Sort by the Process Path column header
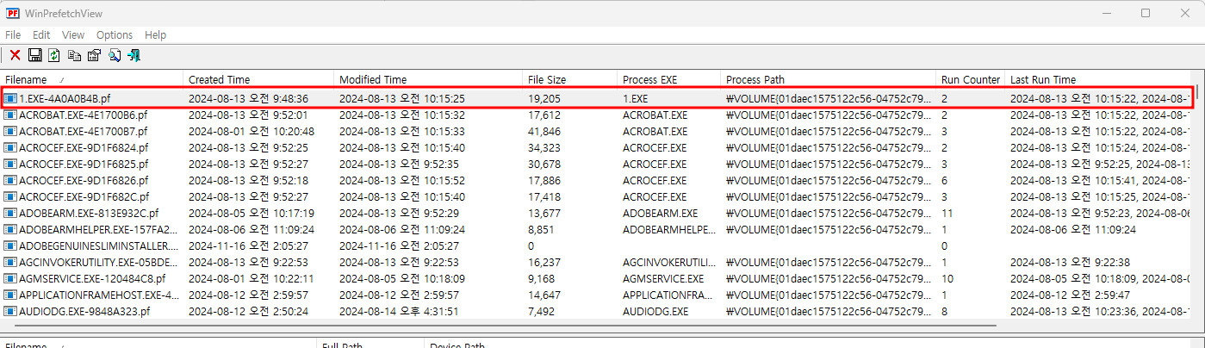 point(828,79)
